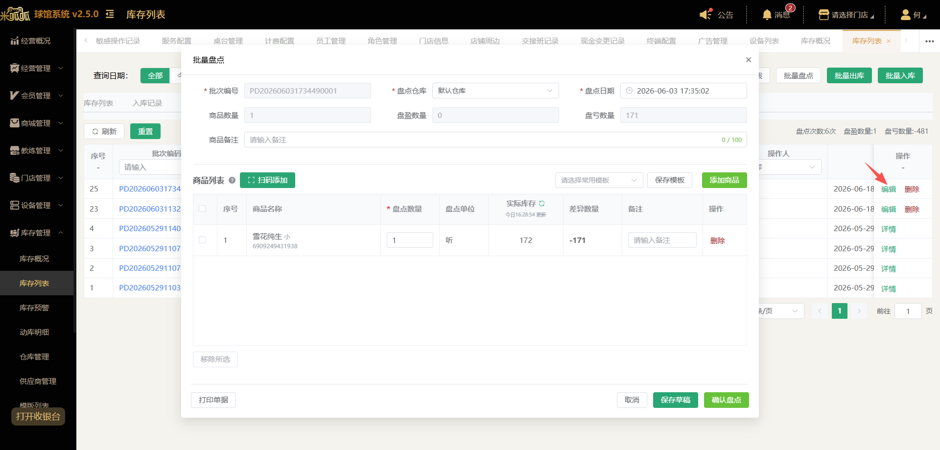The height and width of the screenshot is (450, 940).
Task: Open the three-dots tab options menu
Action: point(929,41)
